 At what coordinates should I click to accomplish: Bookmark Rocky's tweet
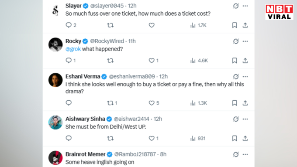235,61
